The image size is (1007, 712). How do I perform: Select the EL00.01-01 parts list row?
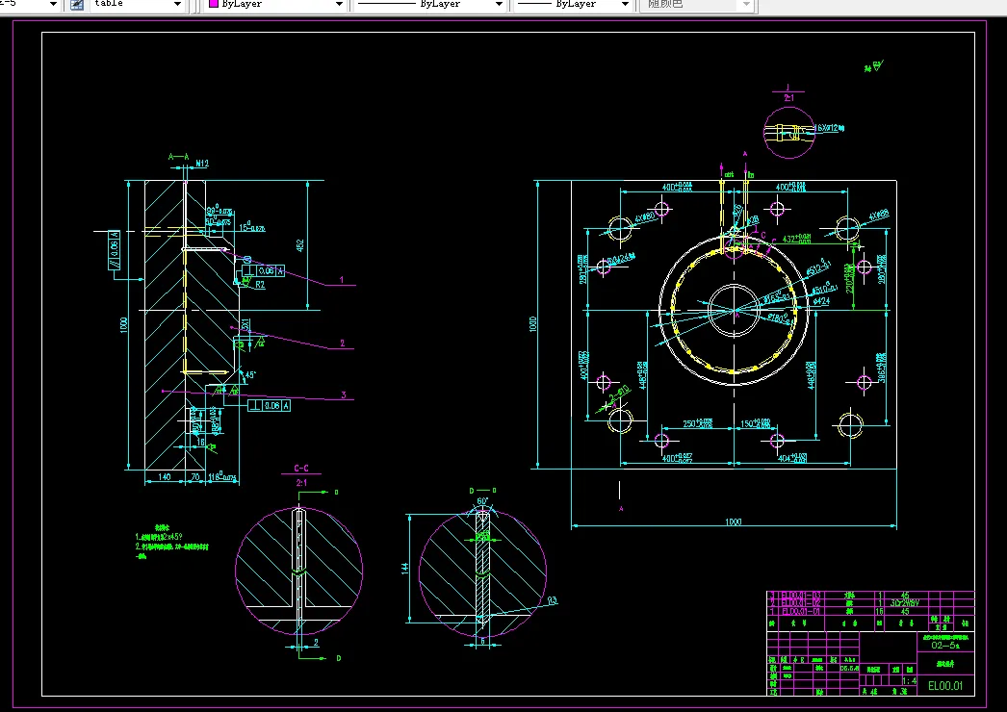pos(871,611)
